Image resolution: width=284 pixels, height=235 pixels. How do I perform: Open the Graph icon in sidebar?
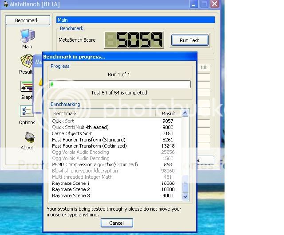26,87
